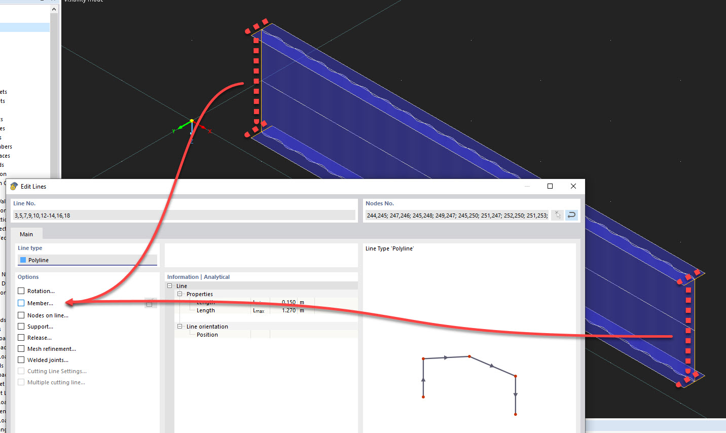Screen dimensions: 726x433
Task: Click the pick-nodes arrow icon beside Nodes No.
Action: [557, 215]
